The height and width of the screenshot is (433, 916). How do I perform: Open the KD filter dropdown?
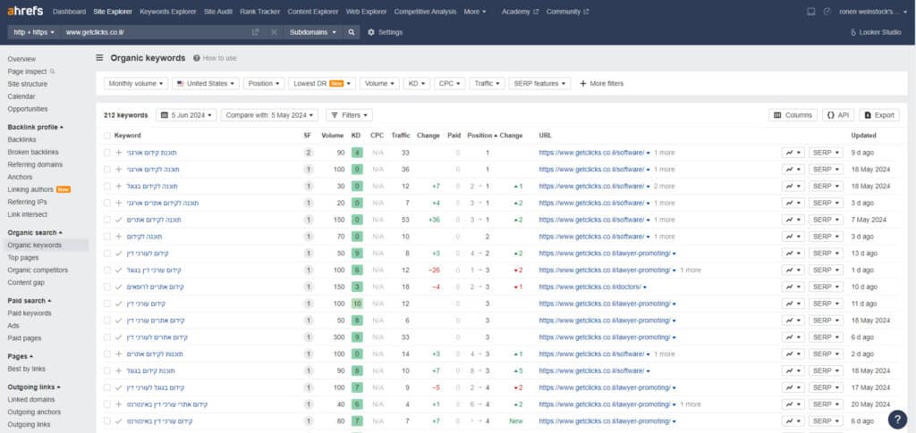(x=417, y=83)
